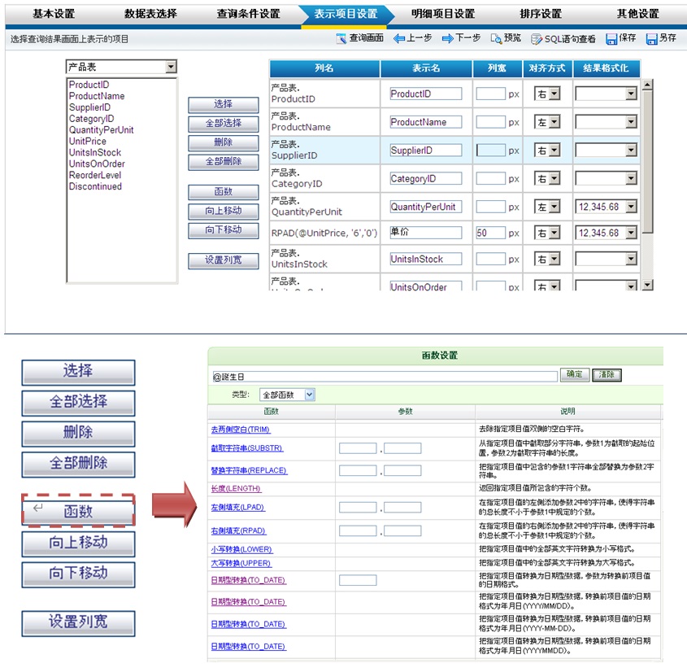Click the small 选择 button in upper panel

(224, 104)
